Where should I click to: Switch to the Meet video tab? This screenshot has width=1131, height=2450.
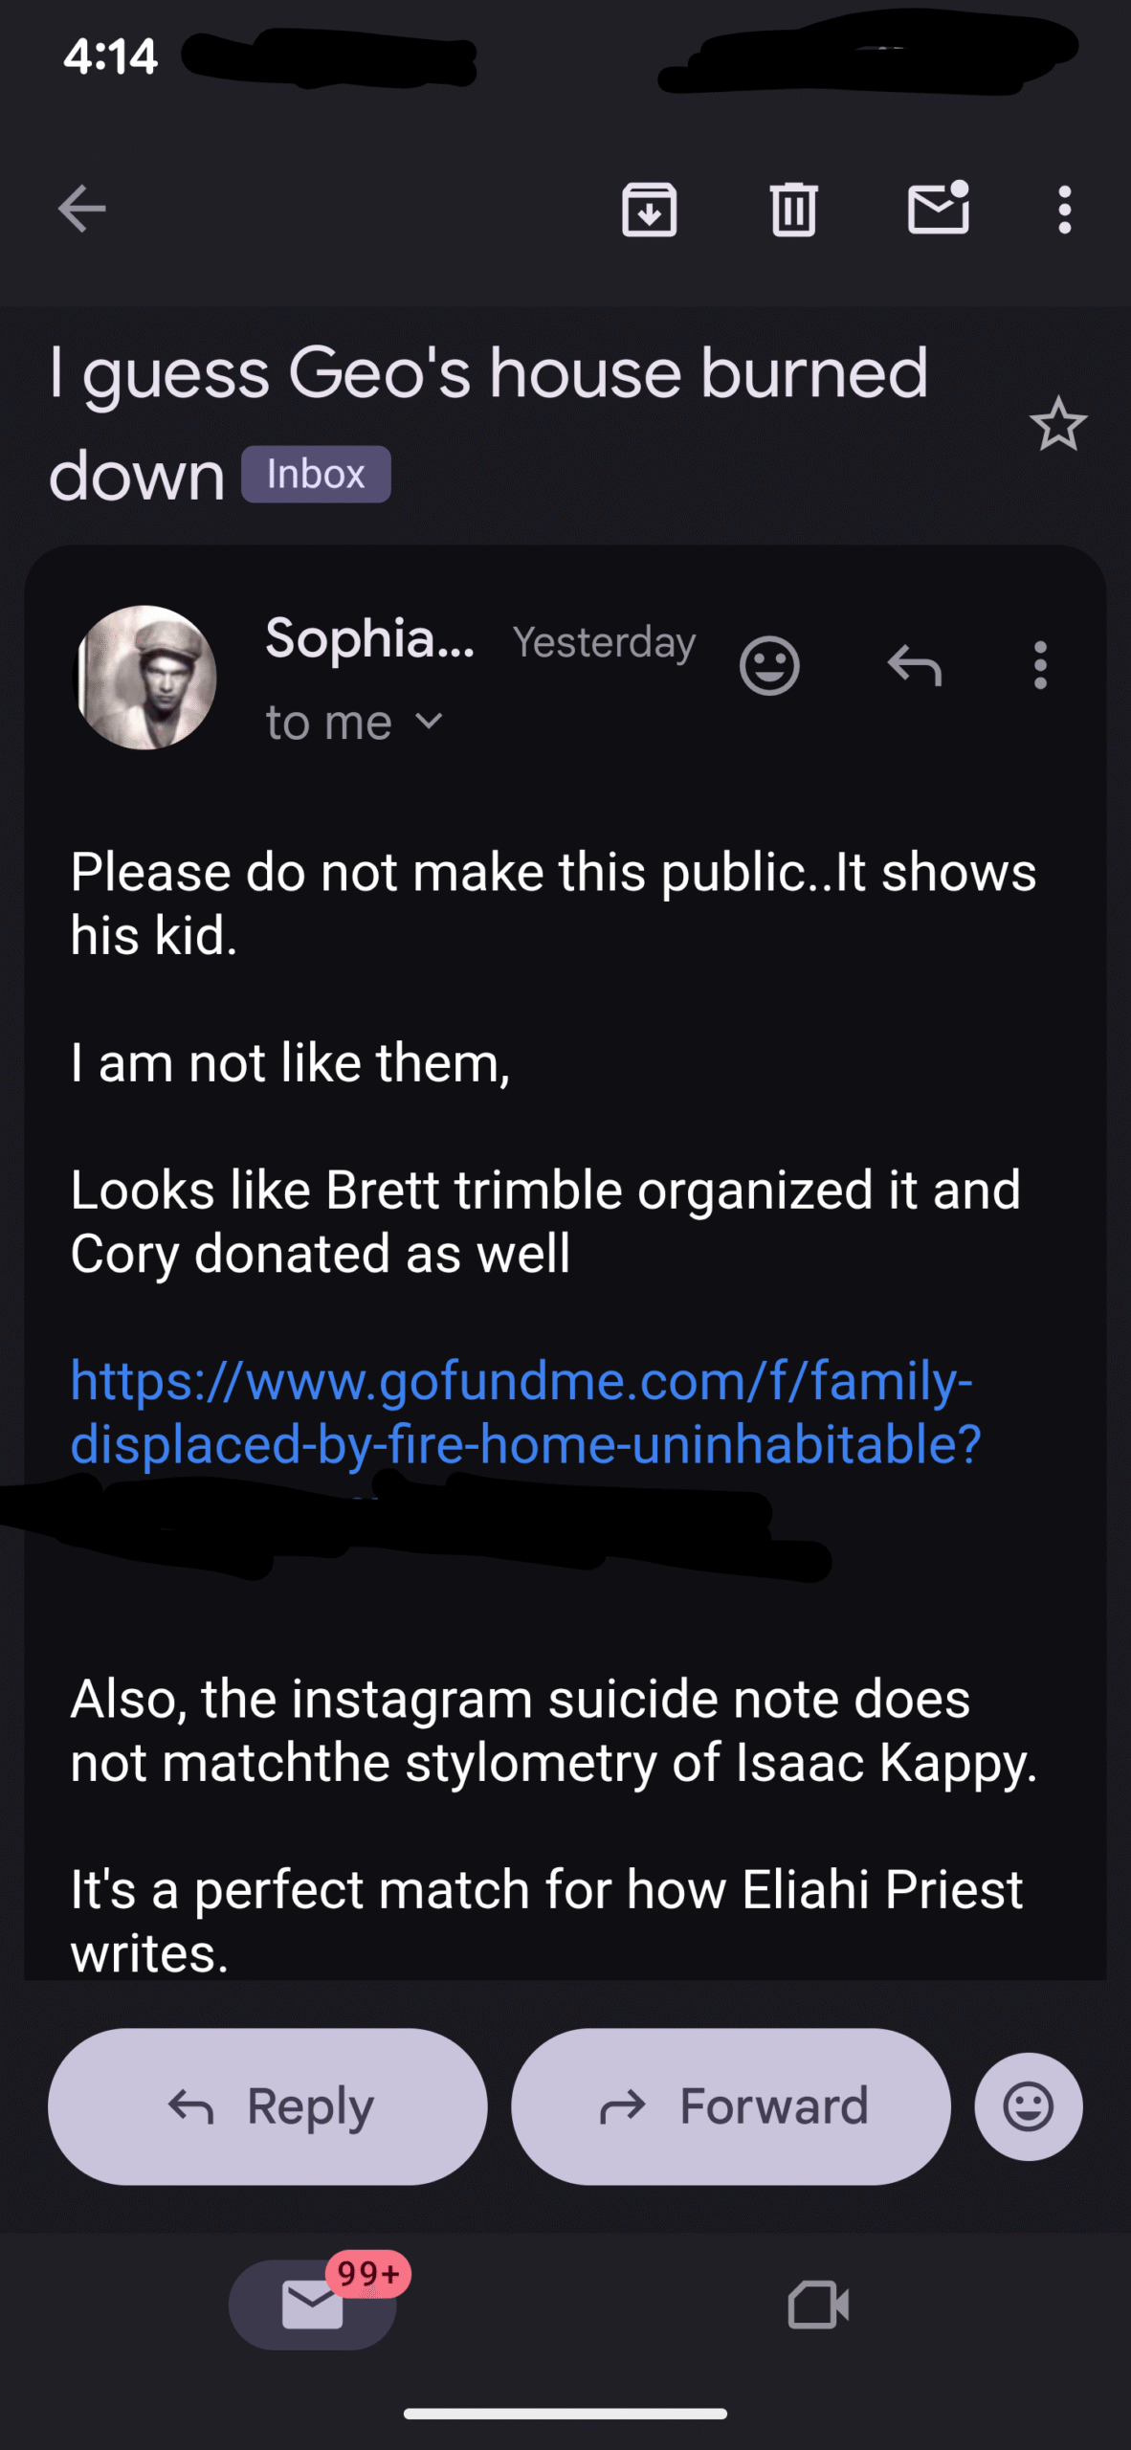coord(818,2305)
